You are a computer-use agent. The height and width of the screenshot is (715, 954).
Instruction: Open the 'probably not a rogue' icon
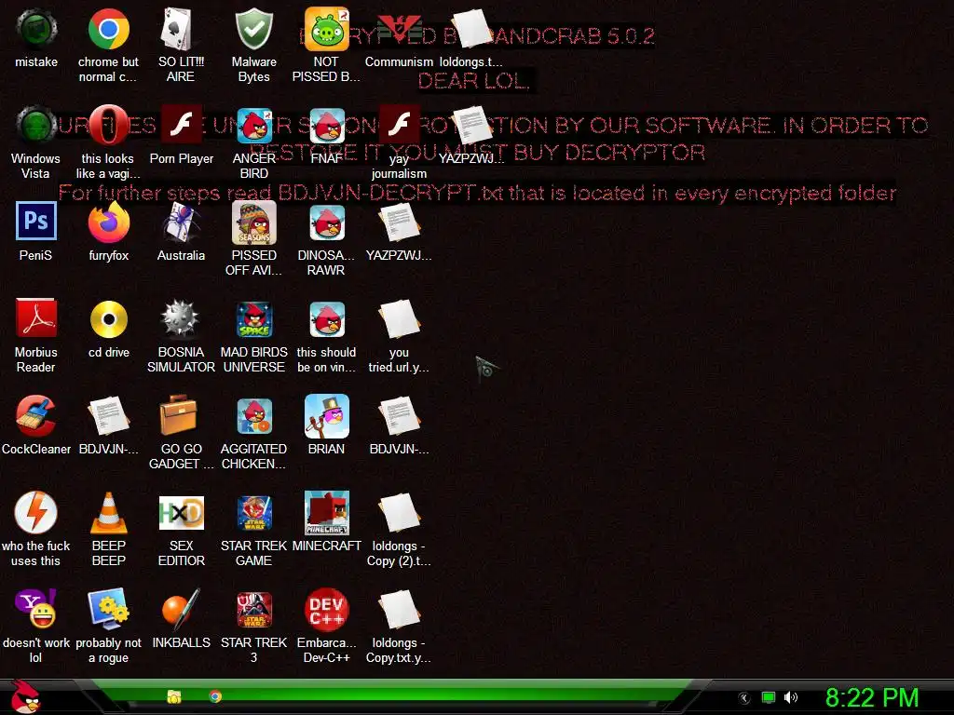click(108, 609)
